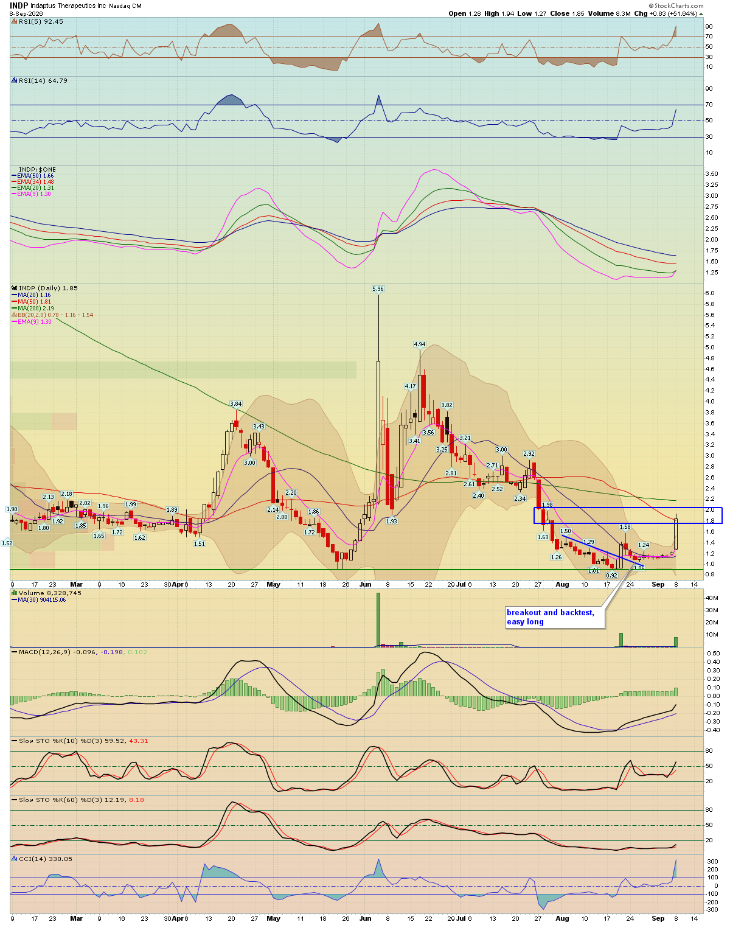Click the 1.51 April low price label
730x925 pixels.
pyautogui.click(x=199, y=544)
